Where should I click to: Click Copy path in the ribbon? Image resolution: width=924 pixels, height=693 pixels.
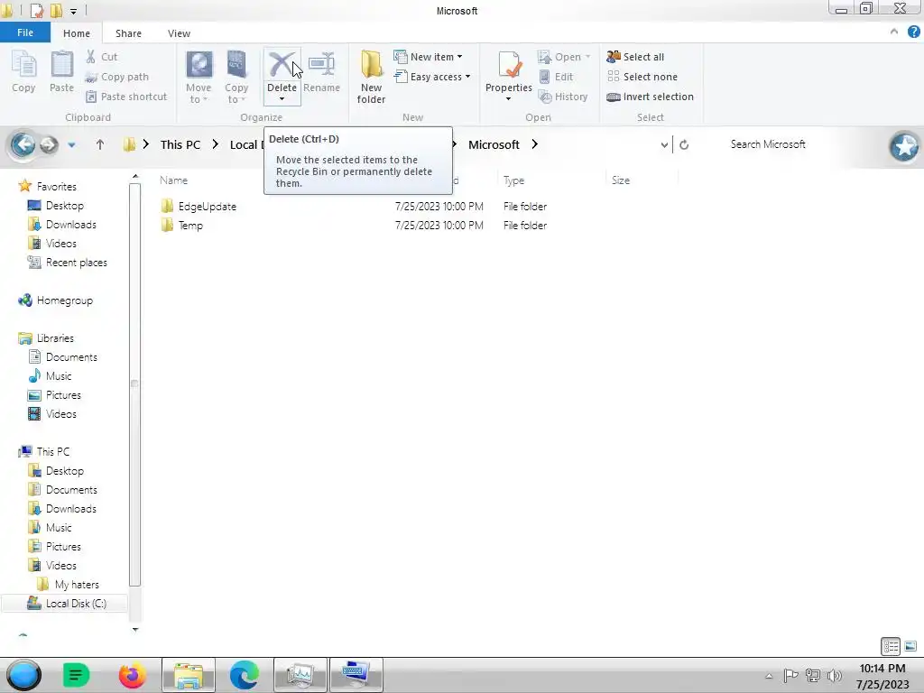(116, 77)
